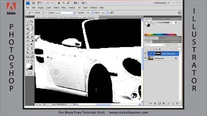207x116 pixels.
Task: Adjust the K slider in Color panel
Action: [x=153, y=24]
